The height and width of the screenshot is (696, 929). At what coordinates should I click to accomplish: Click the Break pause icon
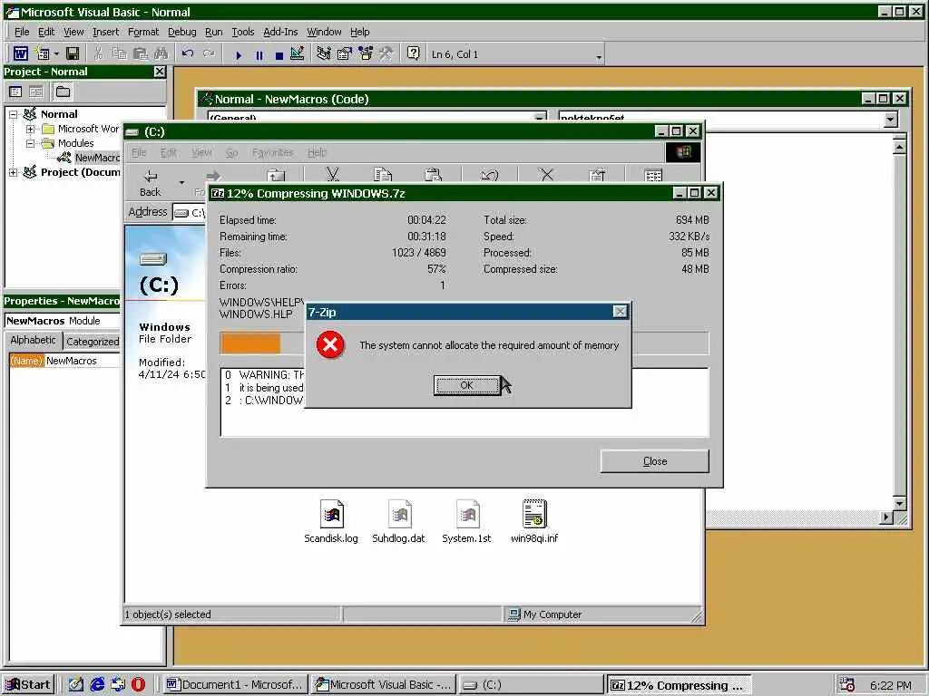(259, 55)
